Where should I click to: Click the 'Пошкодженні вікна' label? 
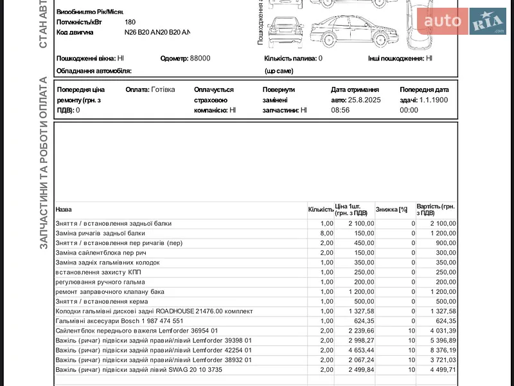[x=86, y=59]
